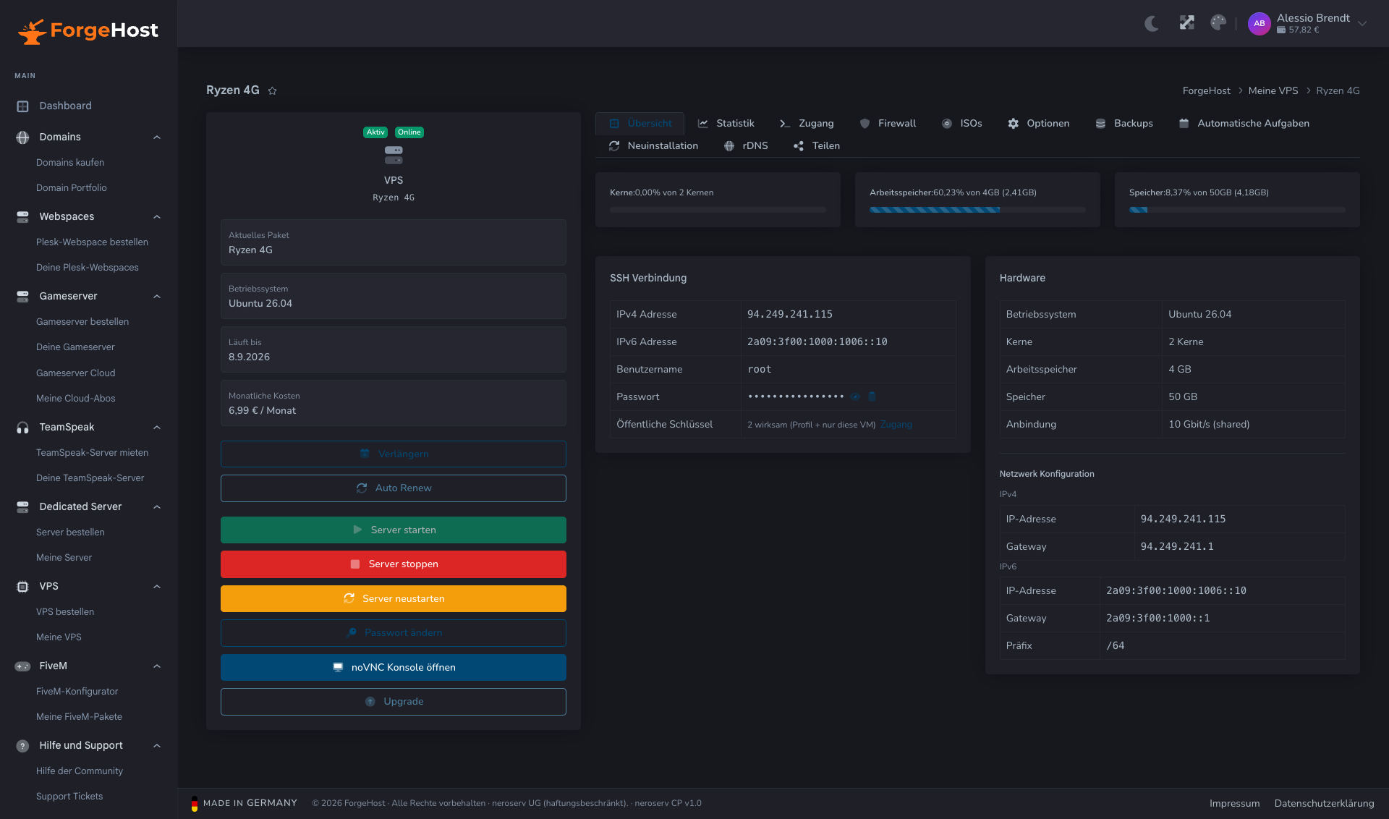Screen dimensions: 1389x819
Task: Click the green Server starten button
Action: pyautogui.click(x=393, y=530)
